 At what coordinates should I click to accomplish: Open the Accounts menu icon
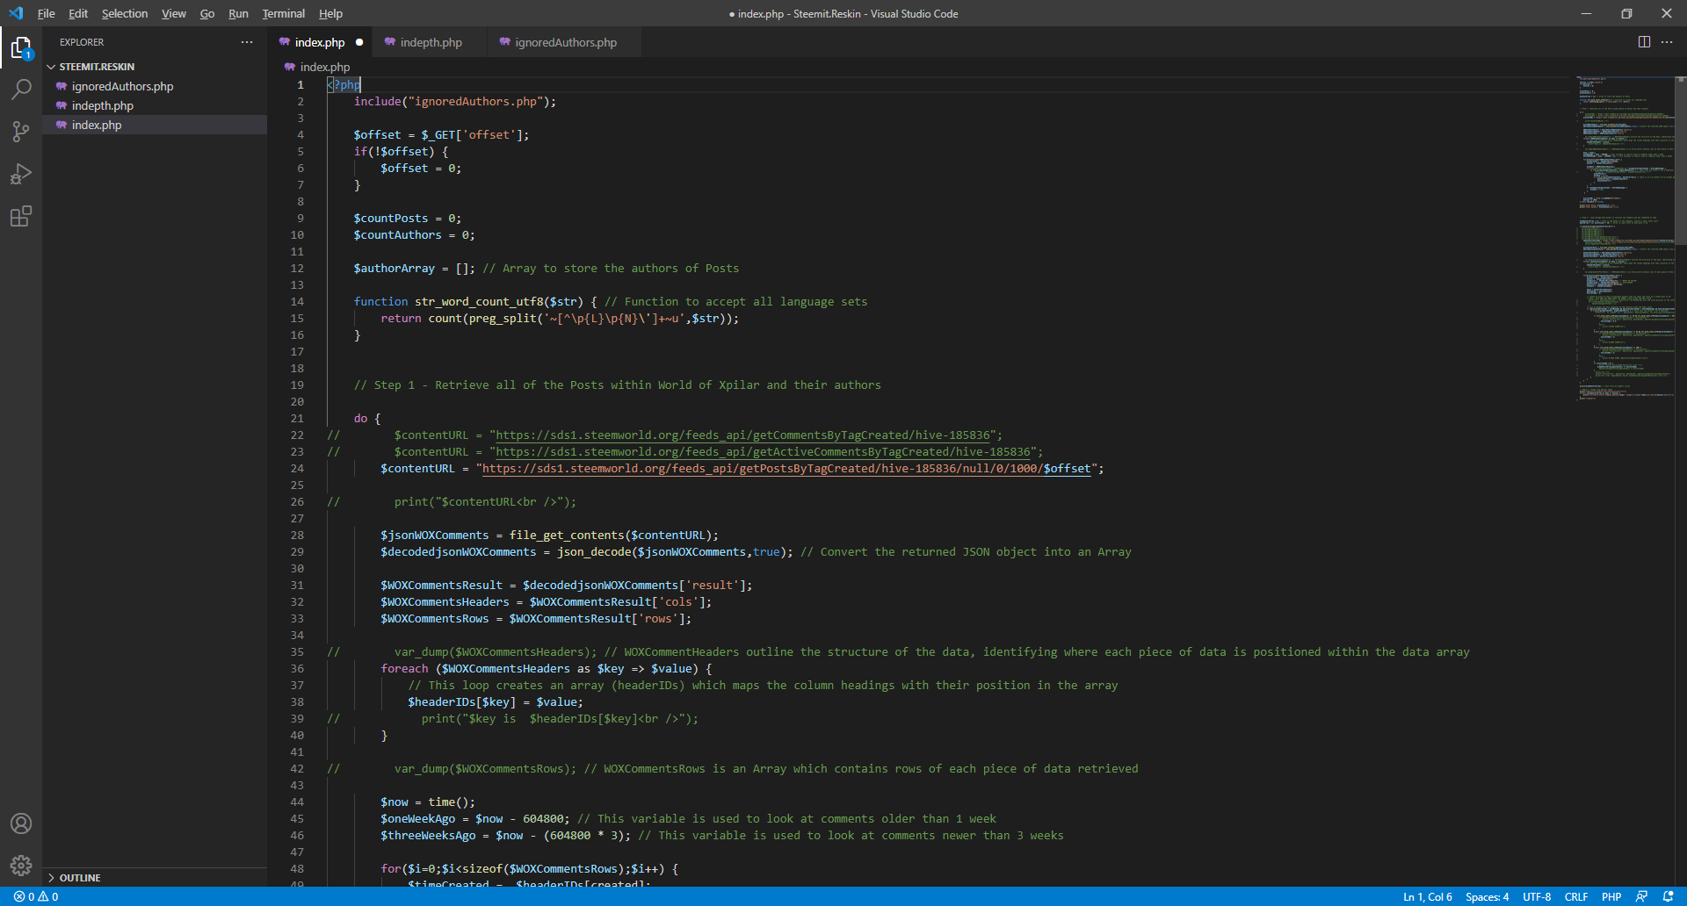(21, 823)
